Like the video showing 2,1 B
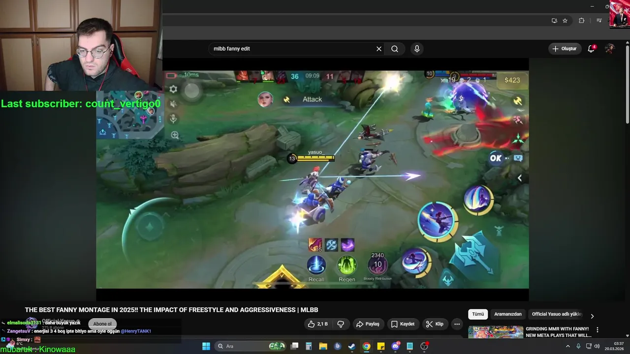Screen dimensions: 630x354 (x=318, y=324)
